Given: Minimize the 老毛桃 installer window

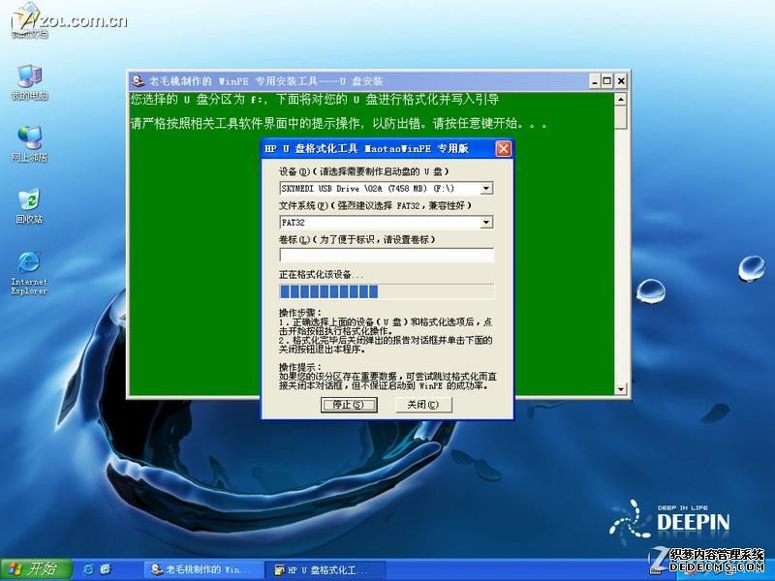Looking at the screenshot, I should 595,81.
